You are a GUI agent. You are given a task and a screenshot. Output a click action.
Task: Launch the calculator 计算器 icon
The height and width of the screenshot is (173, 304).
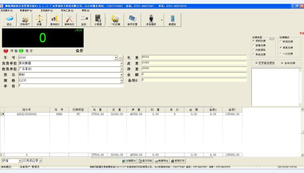(98, 20)
